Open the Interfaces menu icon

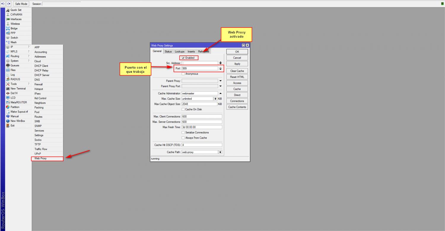[8, 19]
